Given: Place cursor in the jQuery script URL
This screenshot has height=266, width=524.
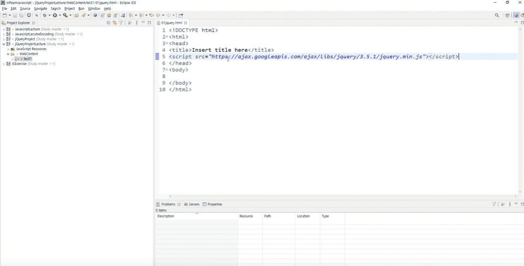Looking at the screenshot, I should [317, 57].
